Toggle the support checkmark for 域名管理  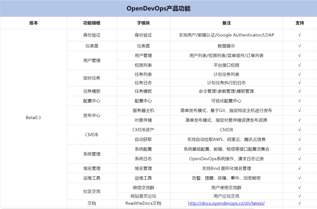point(299,168)
